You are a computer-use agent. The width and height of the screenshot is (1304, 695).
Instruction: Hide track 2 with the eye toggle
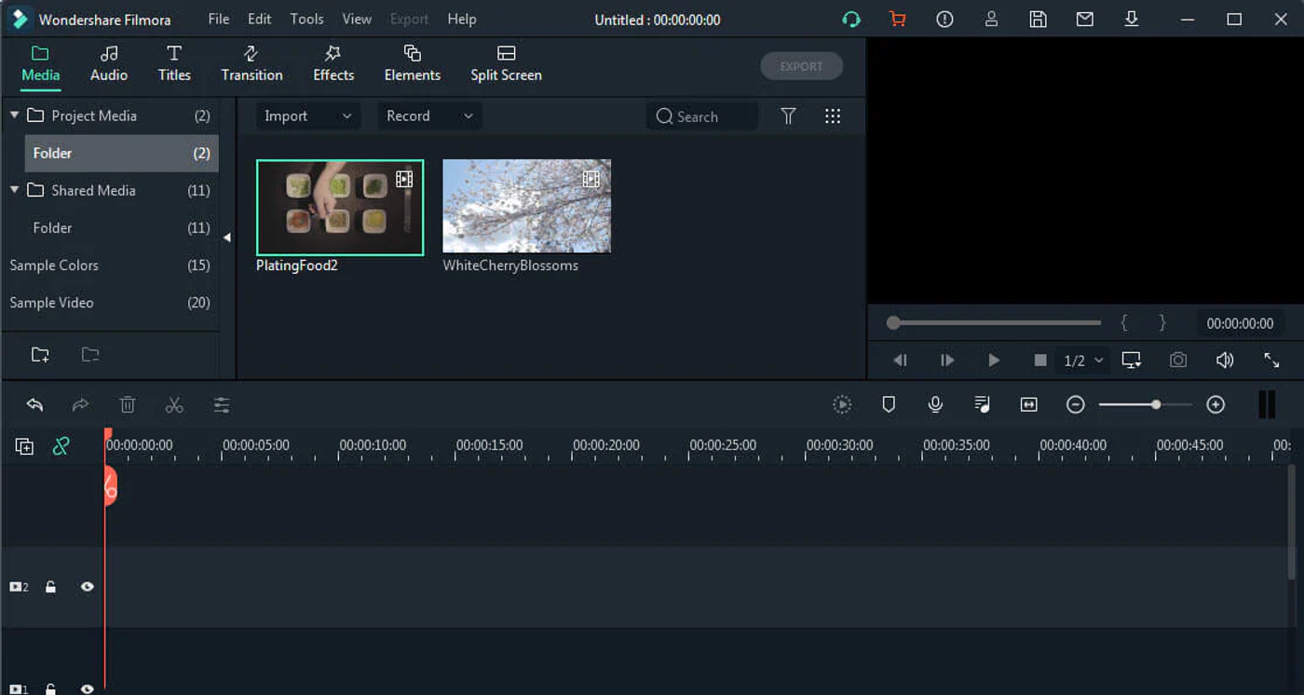[x=87, y=586]
